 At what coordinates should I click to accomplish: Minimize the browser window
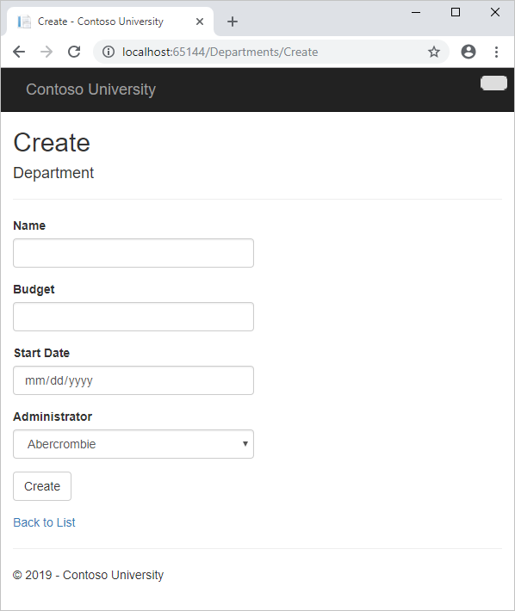click(416, 12)
